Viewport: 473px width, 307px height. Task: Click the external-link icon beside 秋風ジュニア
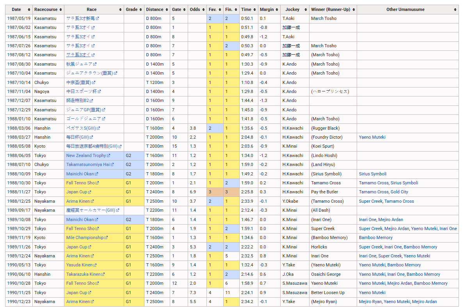(x=95, y=64)
